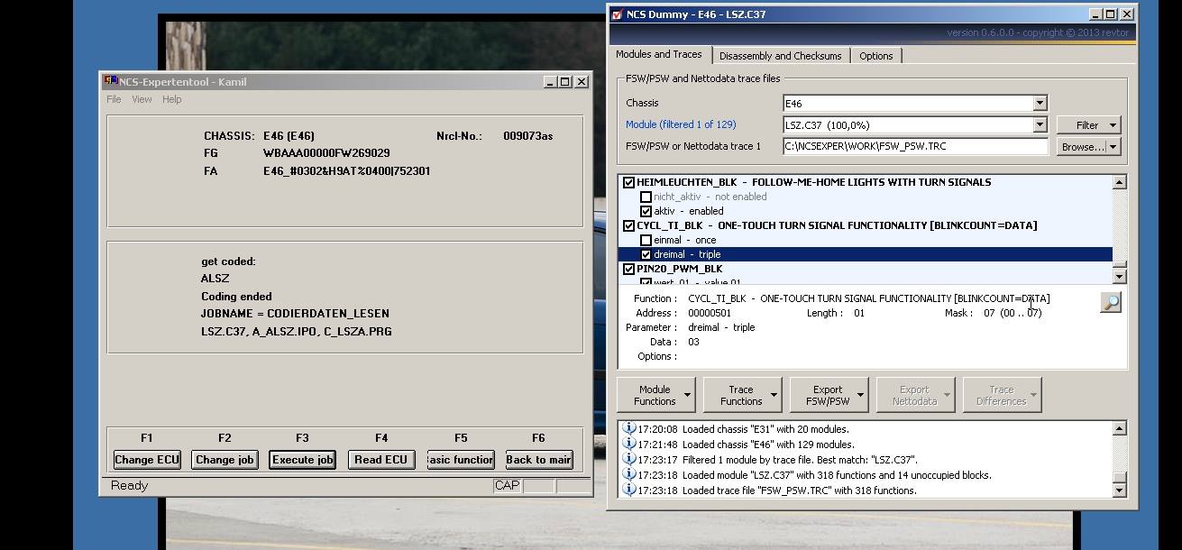Click the Change job button

click(x=224, y=460)
